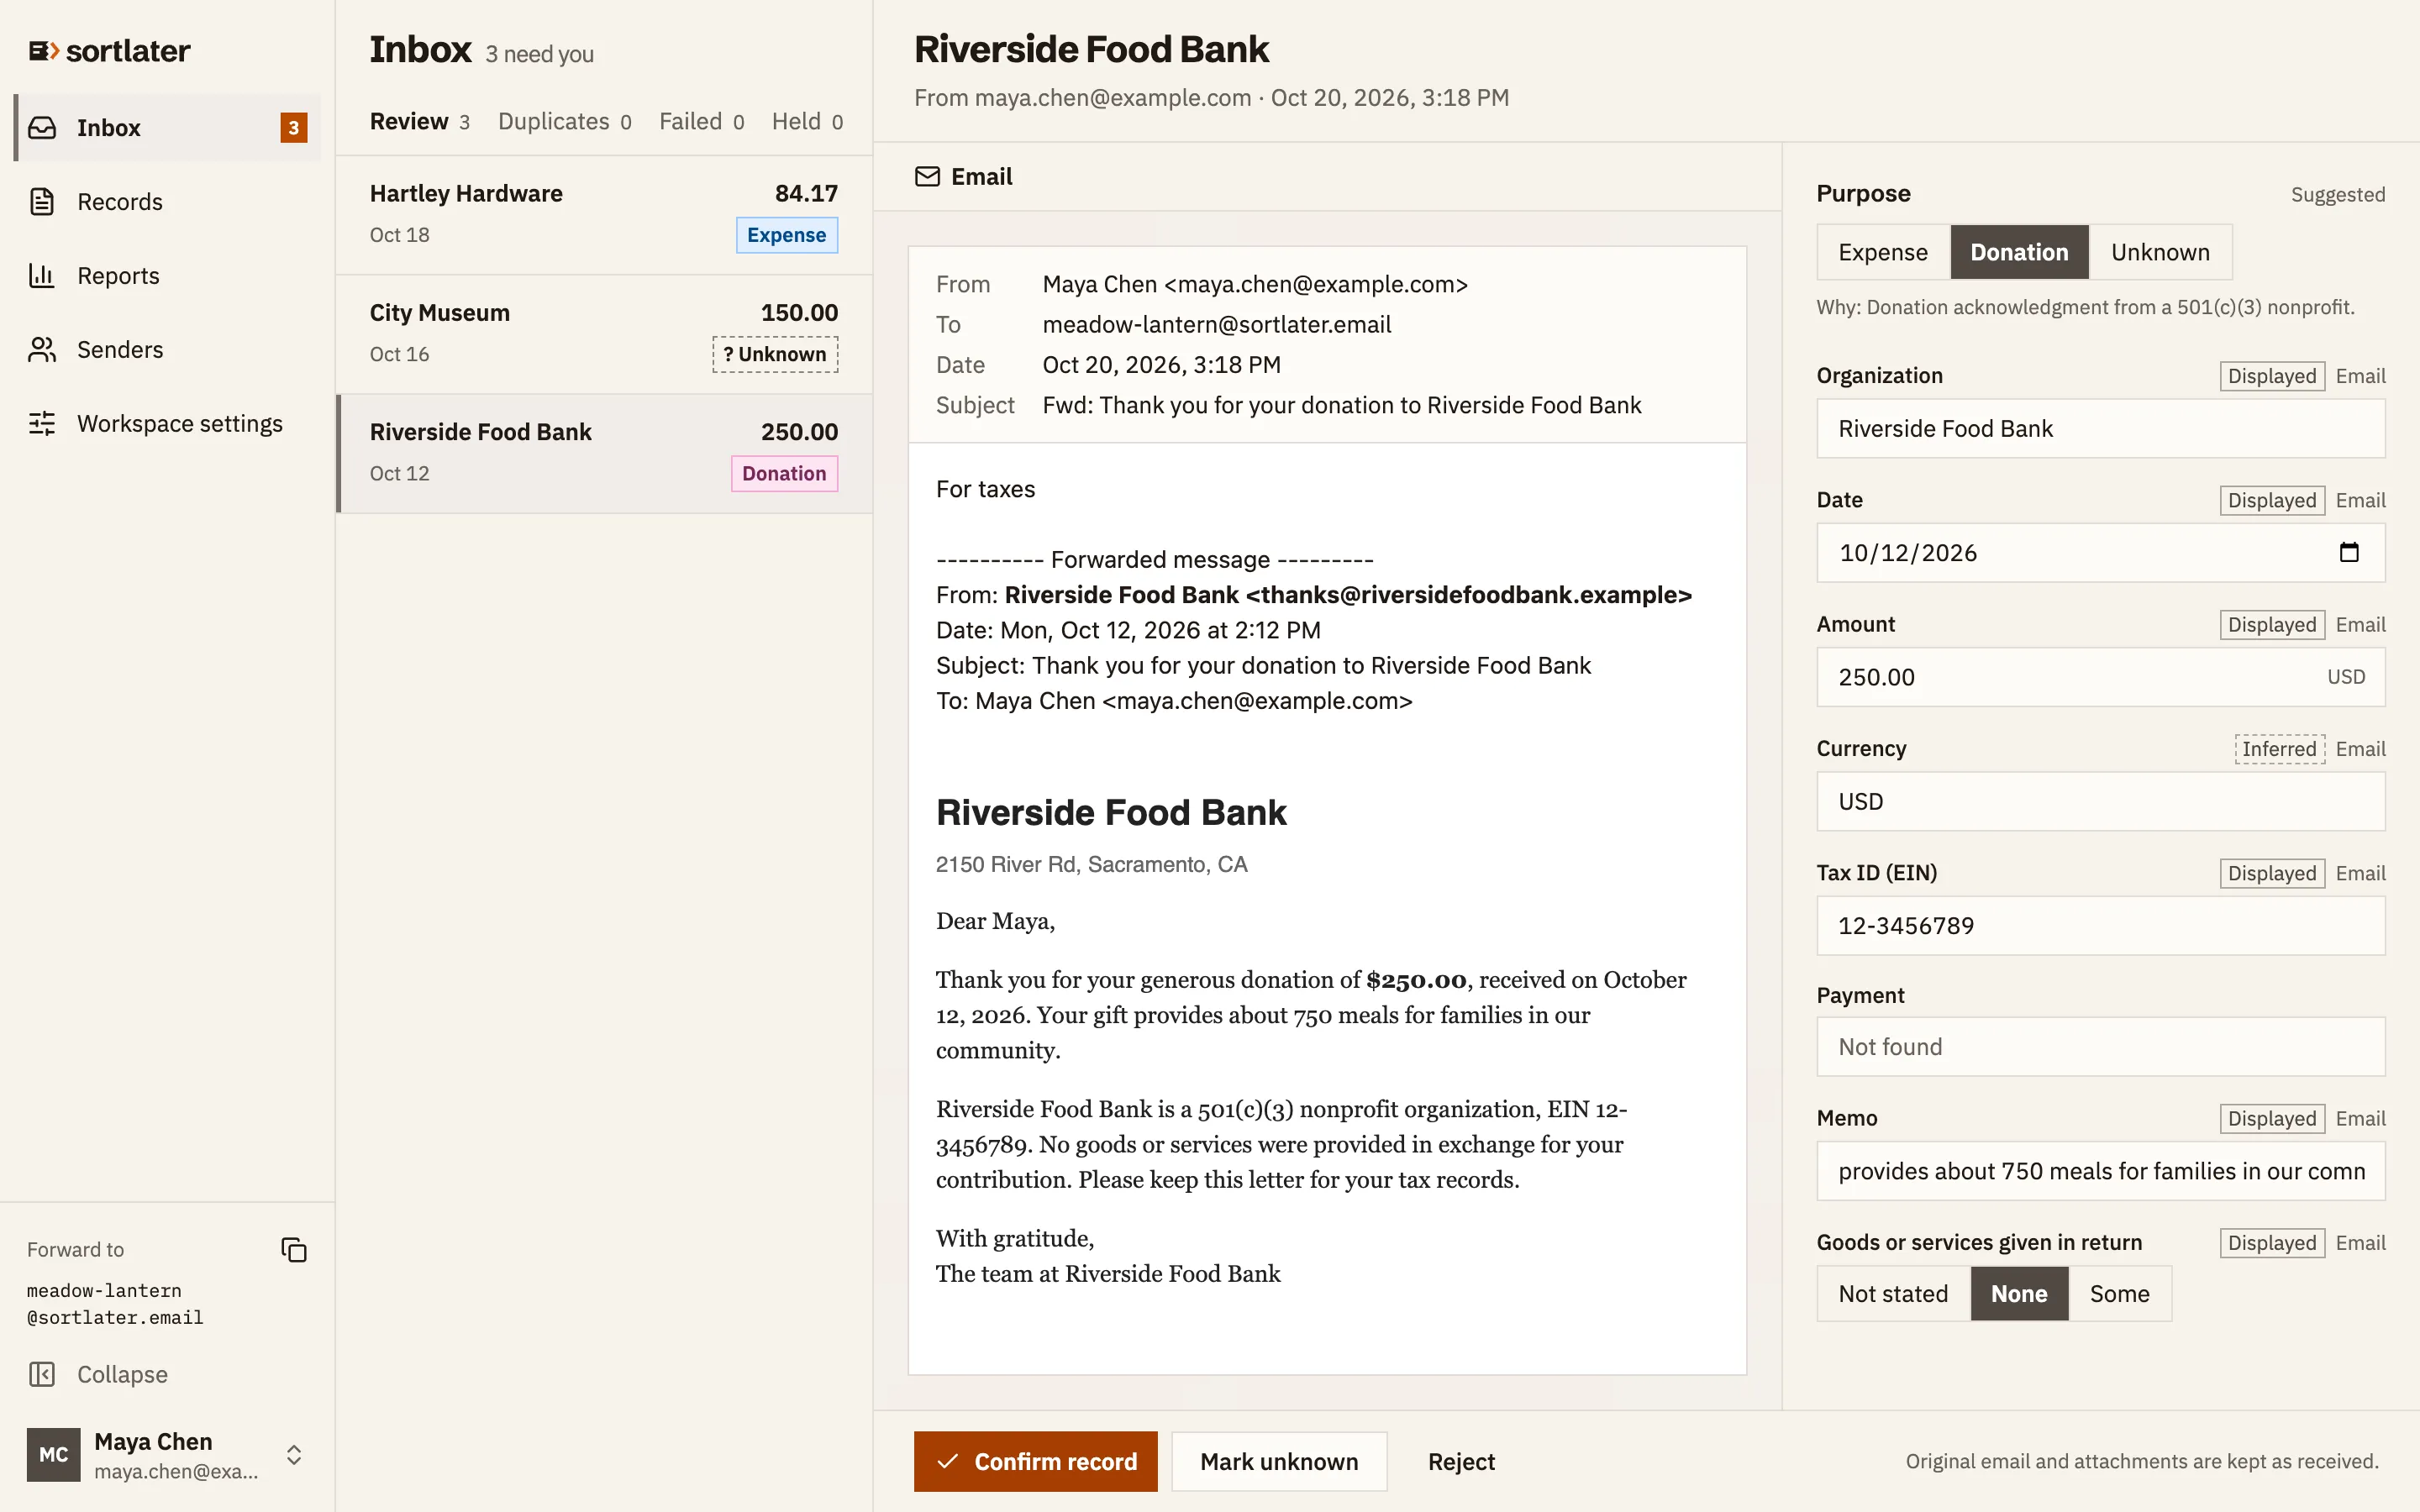Image resolution: width=2420 pixels, height=1512 pixels.
Task: Switch to the Failed tab
Action: point(702,122)
